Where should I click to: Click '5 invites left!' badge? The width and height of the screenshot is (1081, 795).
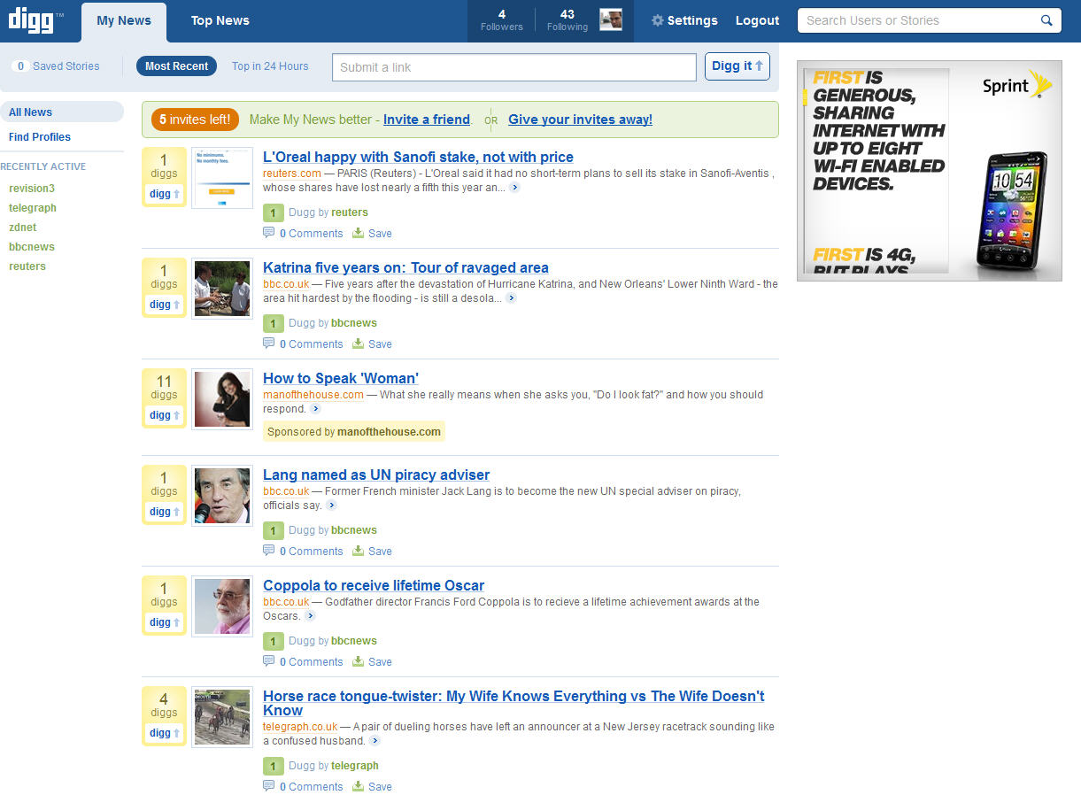(x=195, y=120)
